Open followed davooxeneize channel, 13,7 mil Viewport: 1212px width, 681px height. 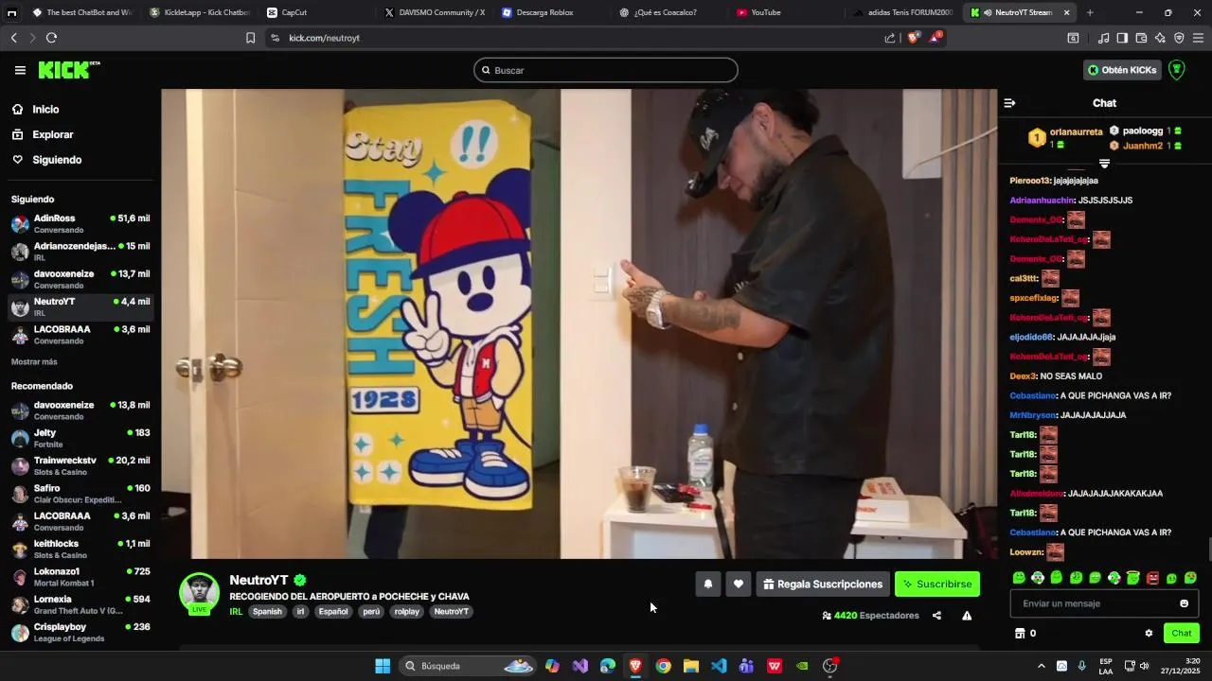80,279
